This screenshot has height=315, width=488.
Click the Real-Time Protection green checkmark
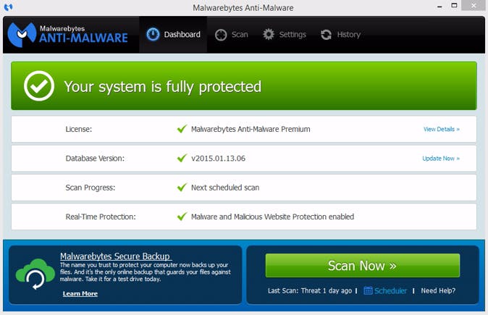182,216
